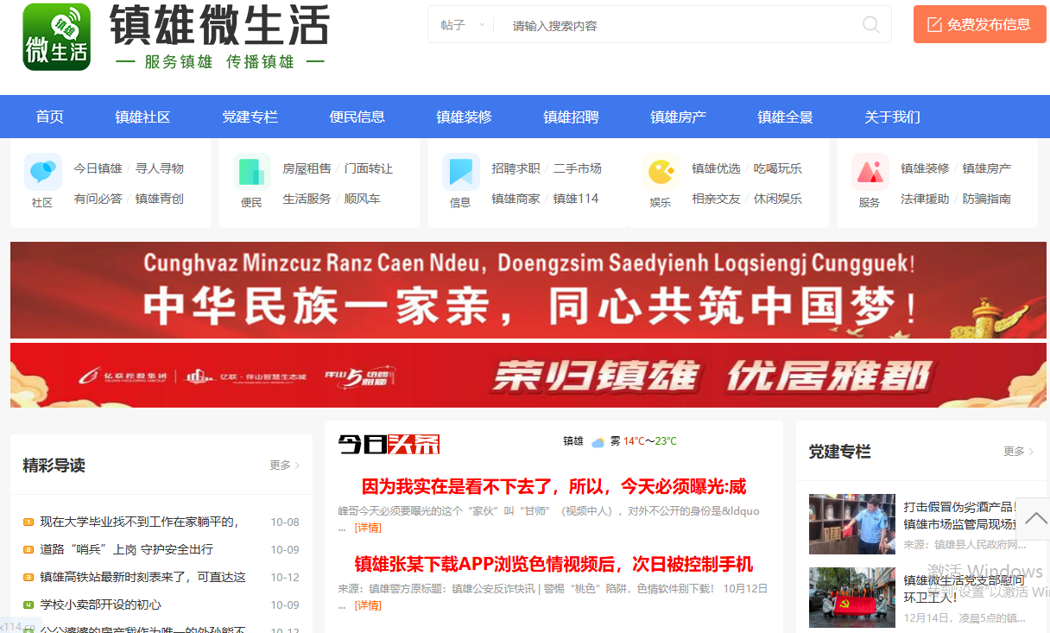Open the 生活服务 link
The width and height of the screenshot is (1050, 633).
(307, 199)
